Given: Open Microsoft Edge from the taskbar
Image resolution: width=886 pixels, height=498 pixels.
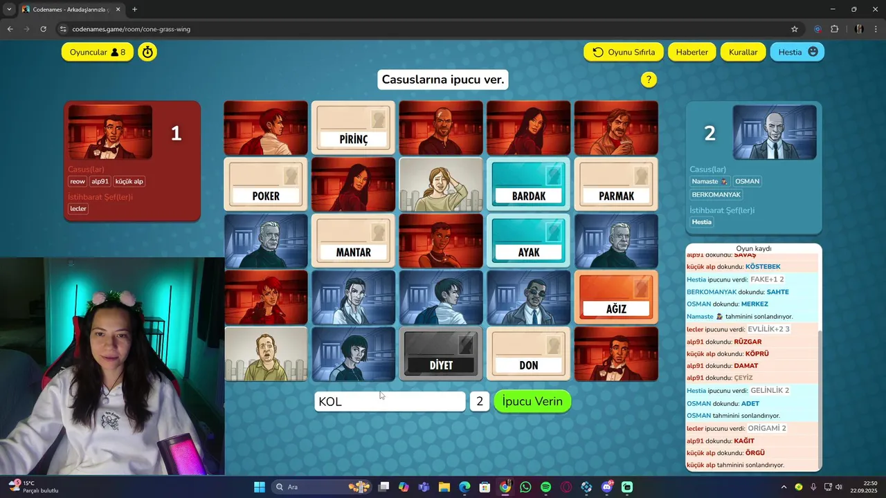Looking at the screenshot, I should (464, 487).
